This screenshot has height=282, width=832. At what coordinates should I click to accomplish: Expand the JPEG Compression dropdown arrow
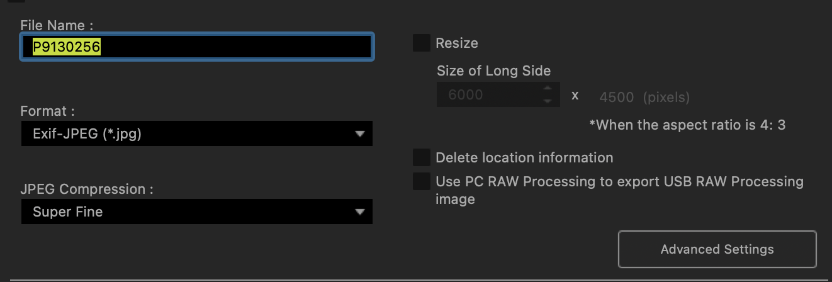(359, 212)
